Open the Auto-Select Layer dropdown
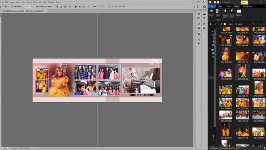The image size is (266, 150). [27, 7]
